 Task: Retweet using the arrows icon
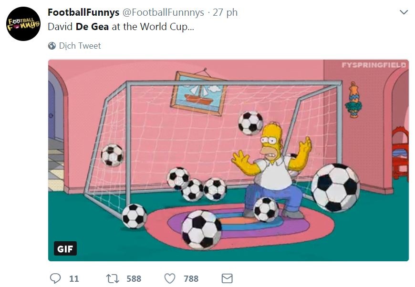(x=113, y=278)
